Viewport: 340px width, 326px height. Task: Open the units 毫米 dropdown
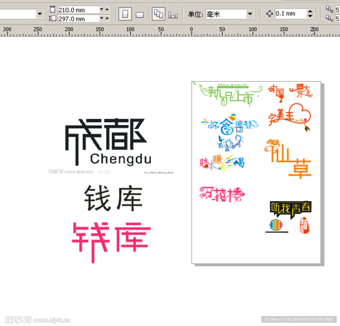[x=250, y=14]
